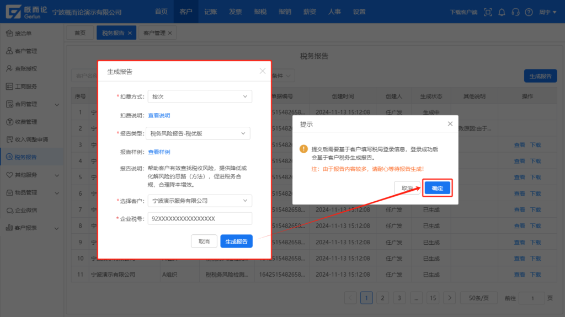This screenshot has width=565, height=317.
Task: Click 生成报告 button in the dialog
Action: [x=236, y=241]
